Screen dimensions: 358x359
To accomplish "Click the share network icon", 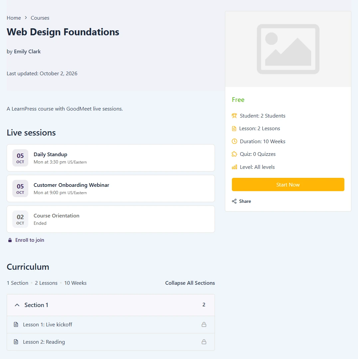I will click(234, 201).
